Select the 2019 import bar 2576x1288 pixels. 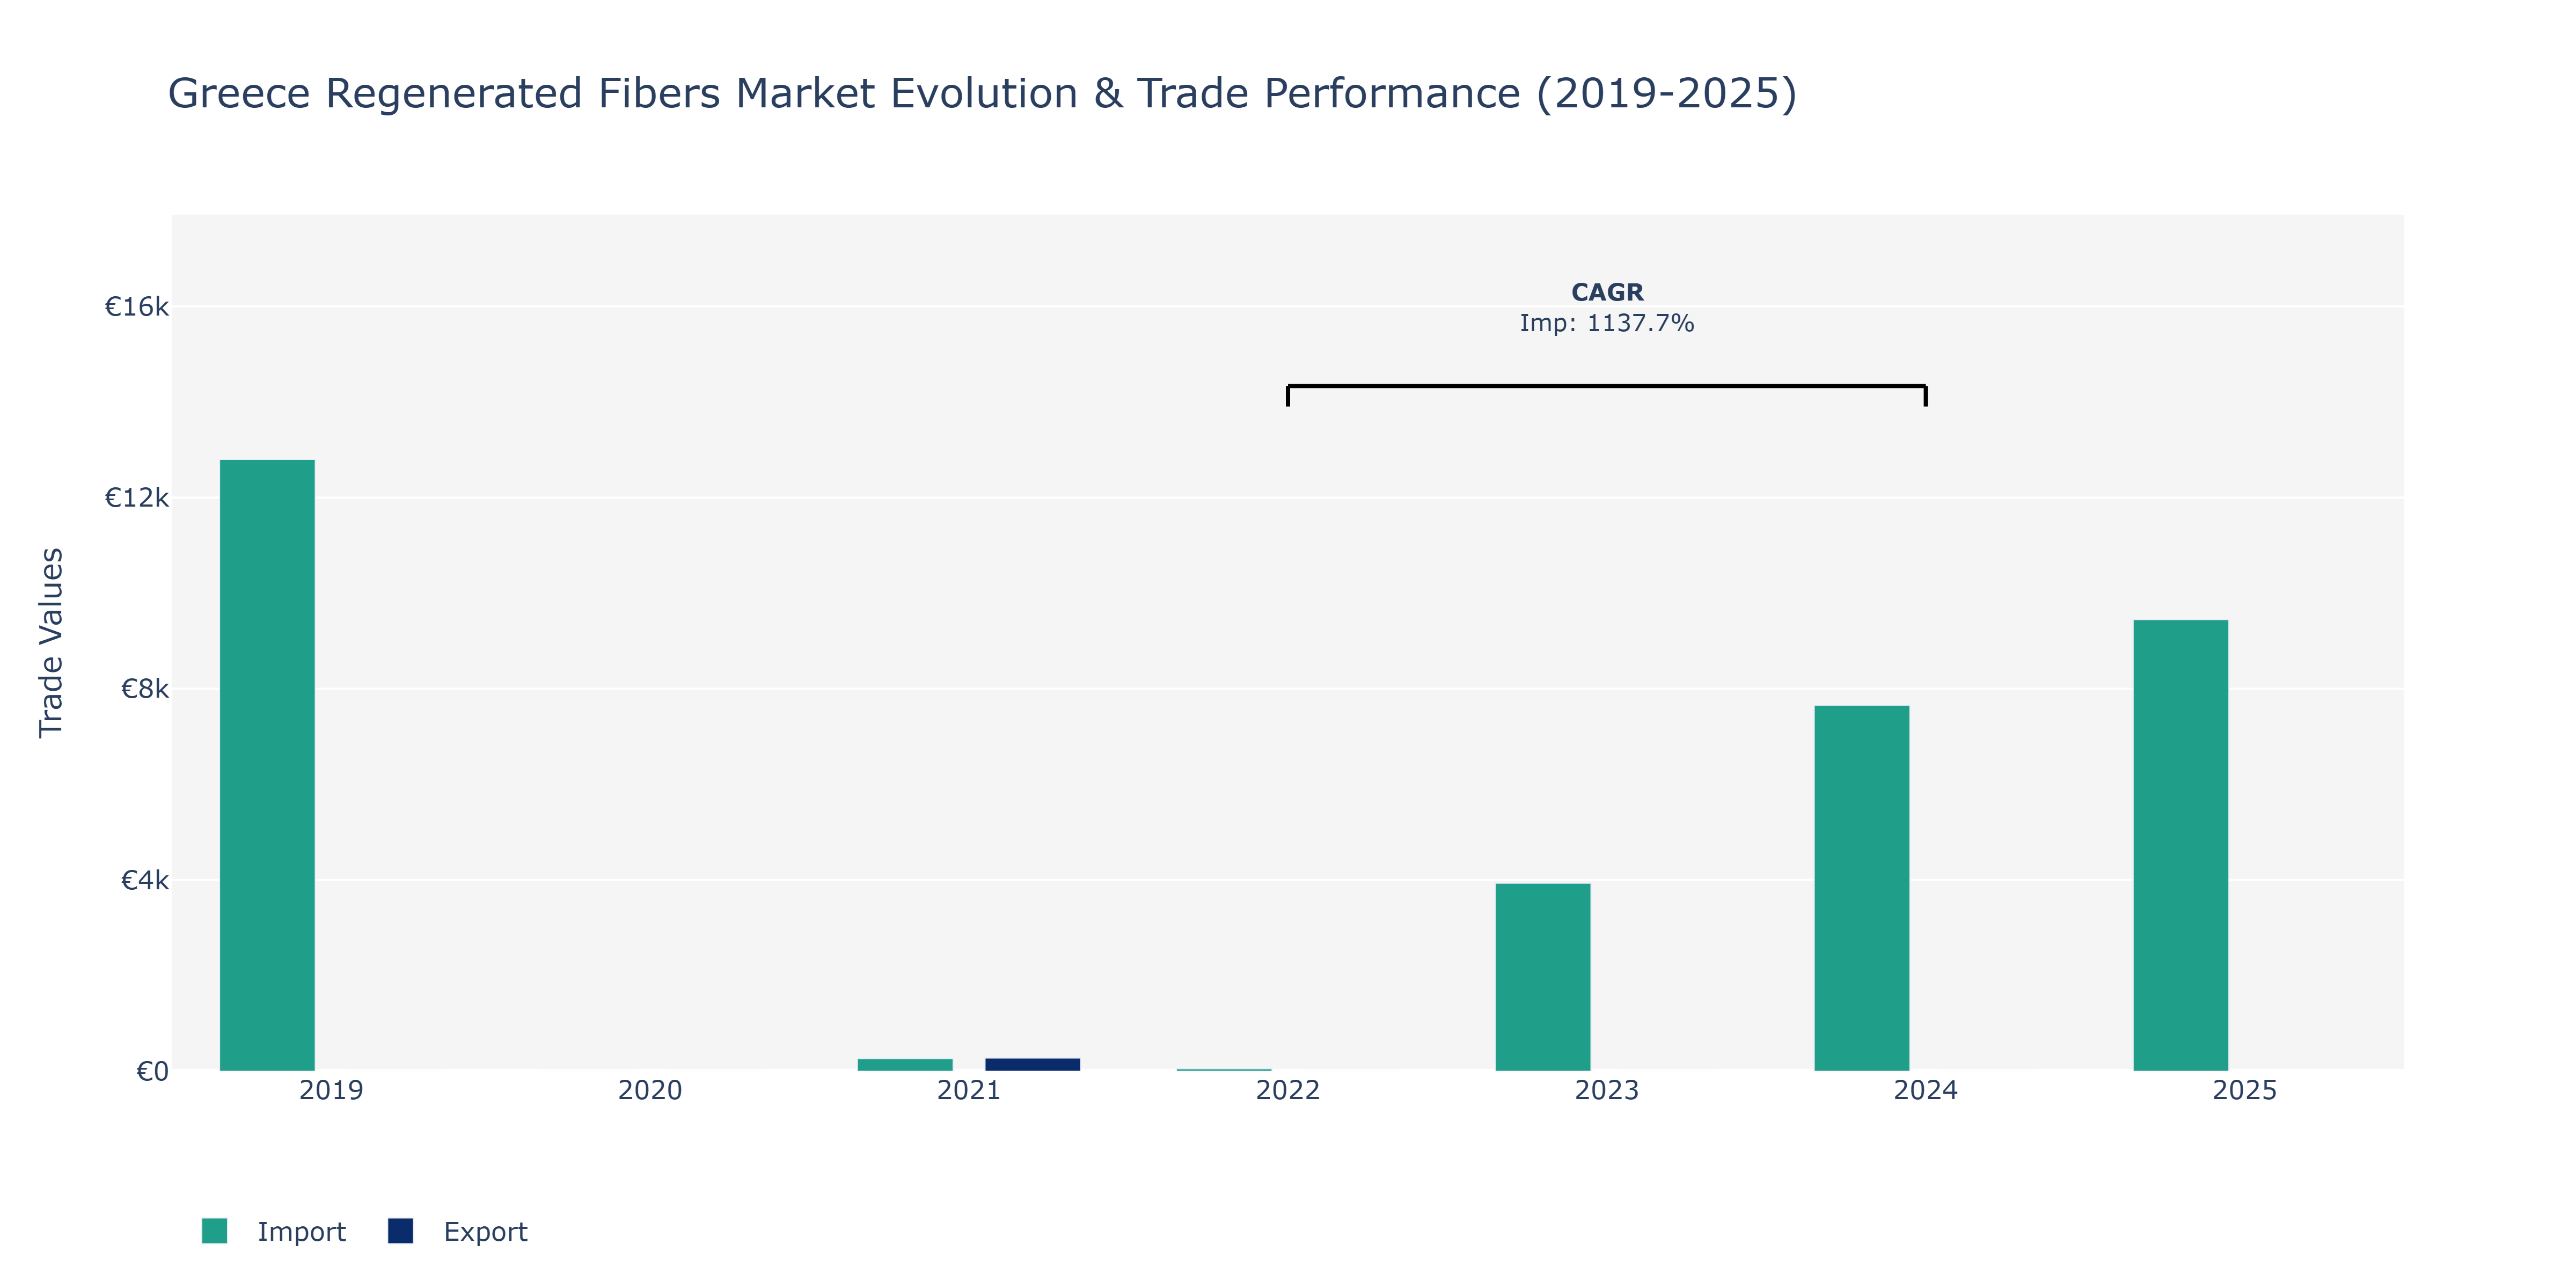[x=267, y=765]
